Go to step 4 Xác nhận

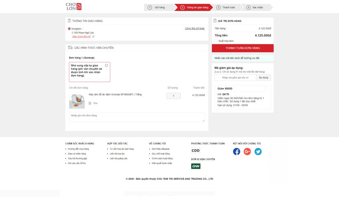pos(257,7)
